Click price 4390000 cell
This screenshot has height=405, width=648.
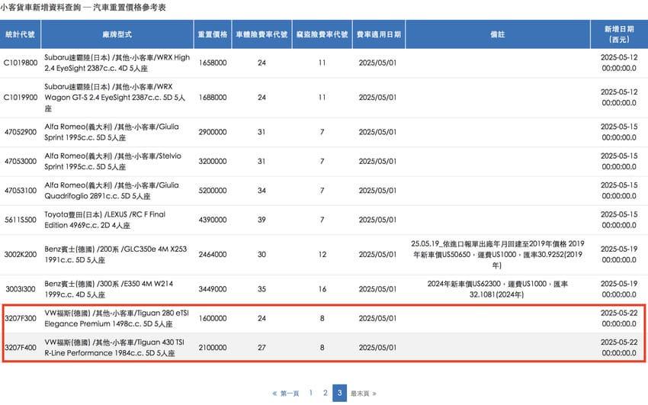(213, 220)
